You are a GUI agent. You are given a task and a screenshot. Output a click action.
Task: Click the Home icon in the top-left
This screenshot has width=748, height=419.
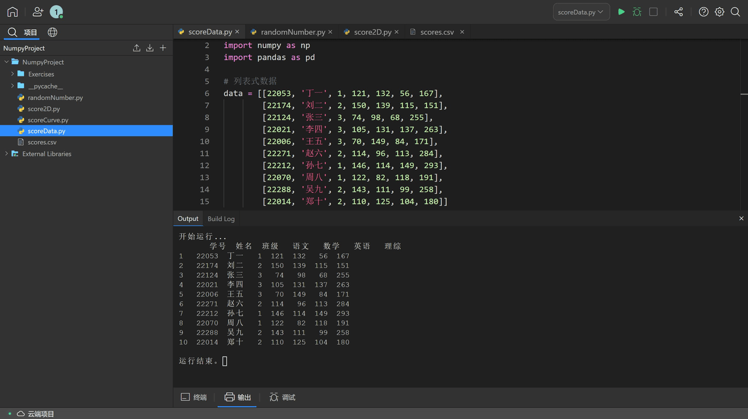(x=12, y=11)
